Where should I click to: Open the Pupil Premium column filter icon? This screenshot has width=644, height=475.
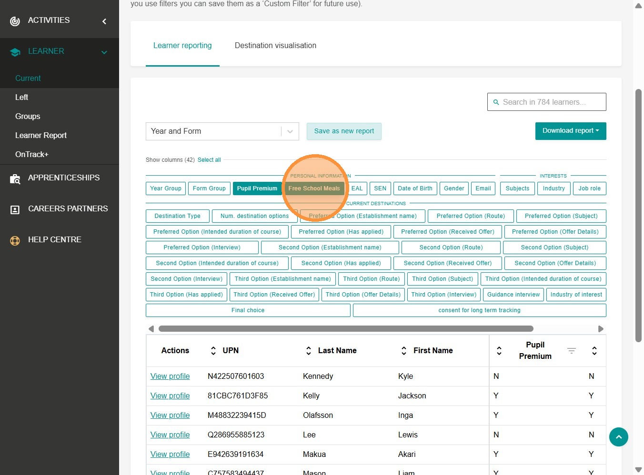tap(572, 351)
